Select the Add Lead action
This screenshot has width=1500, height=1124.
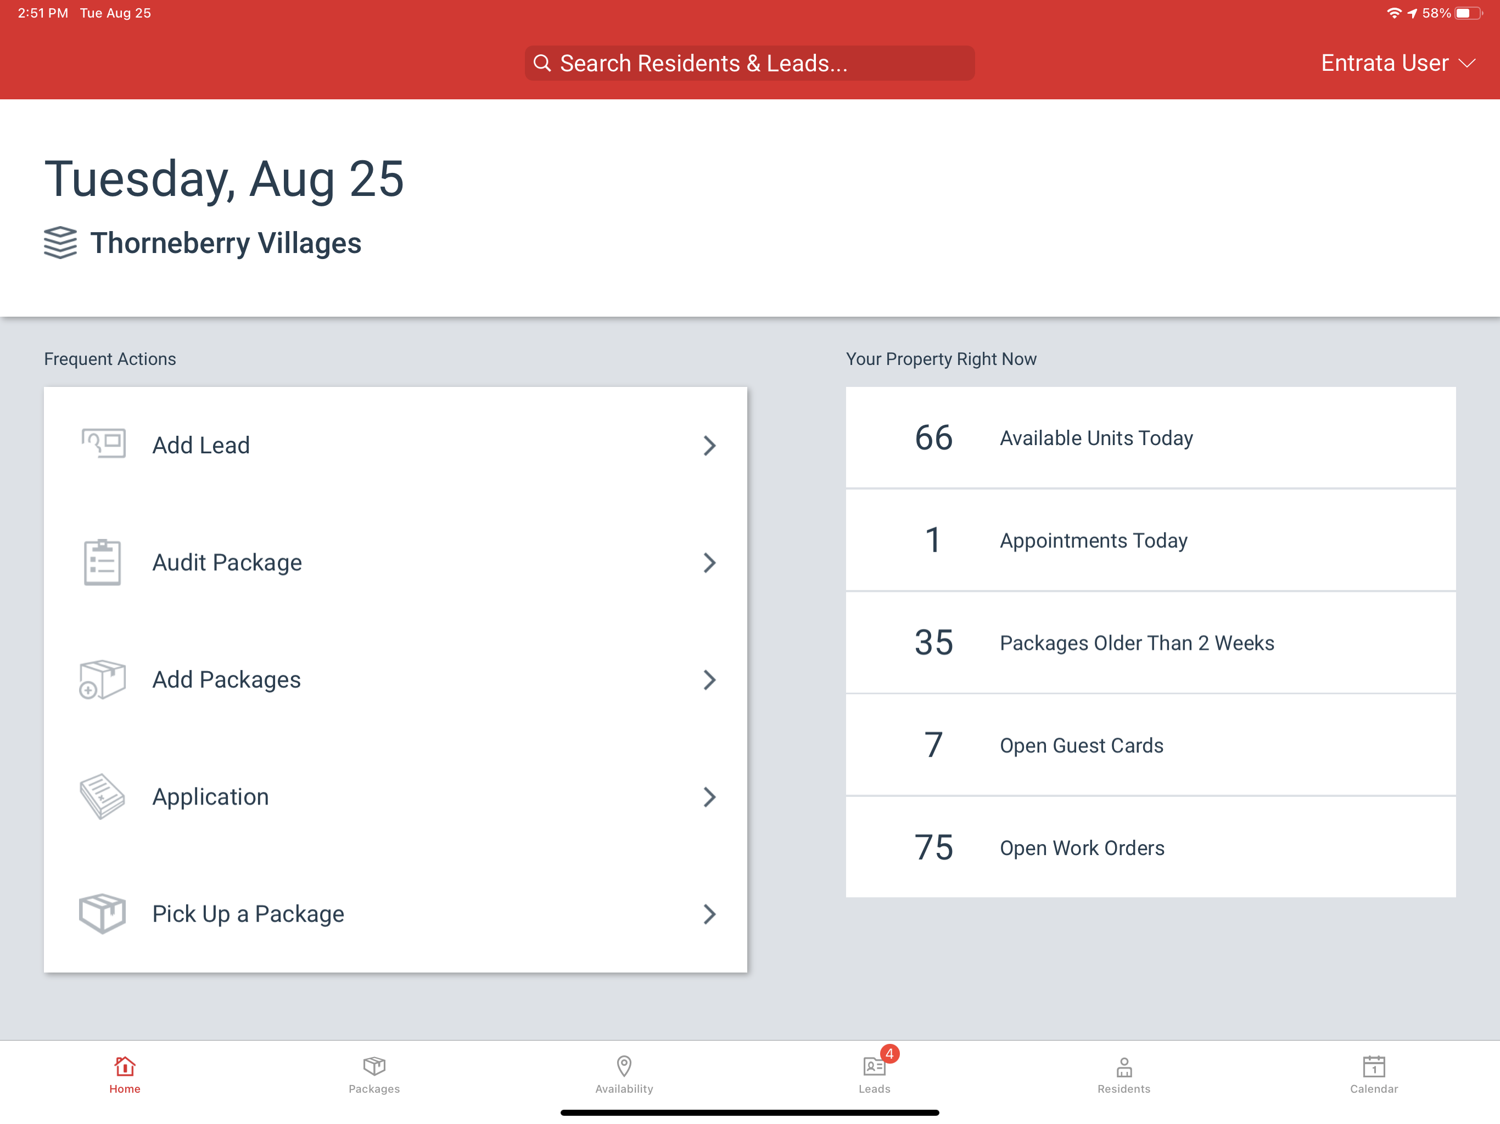(x=395, y=446)
